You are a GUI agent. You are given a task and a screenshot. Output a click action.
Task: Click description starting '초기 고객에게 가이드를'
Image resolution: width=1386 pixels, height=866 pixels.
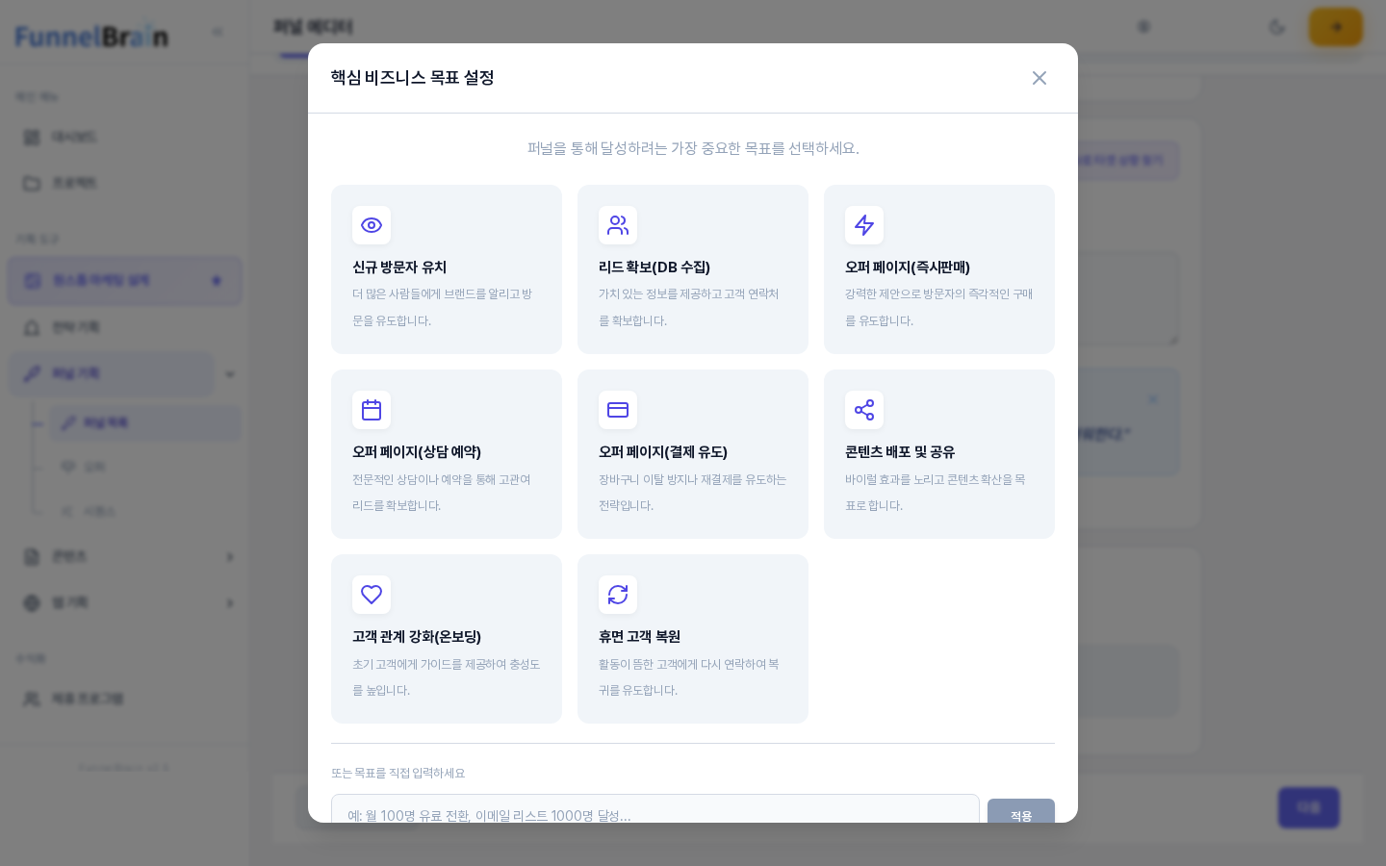click(x=447, y=676)
